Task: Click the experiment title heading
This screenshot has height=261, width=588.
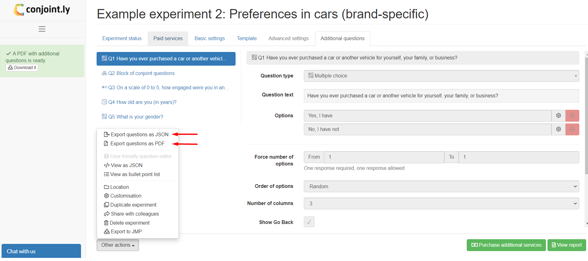Action: click(263, 14)
